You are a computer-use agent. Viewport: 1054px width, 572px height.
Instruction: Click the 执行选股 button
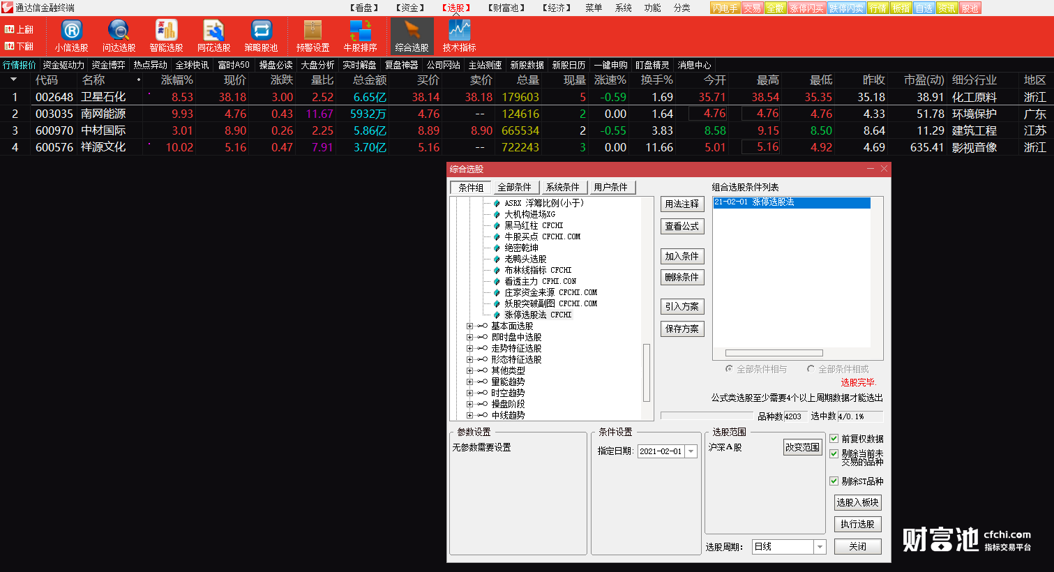tap(857, 524)
